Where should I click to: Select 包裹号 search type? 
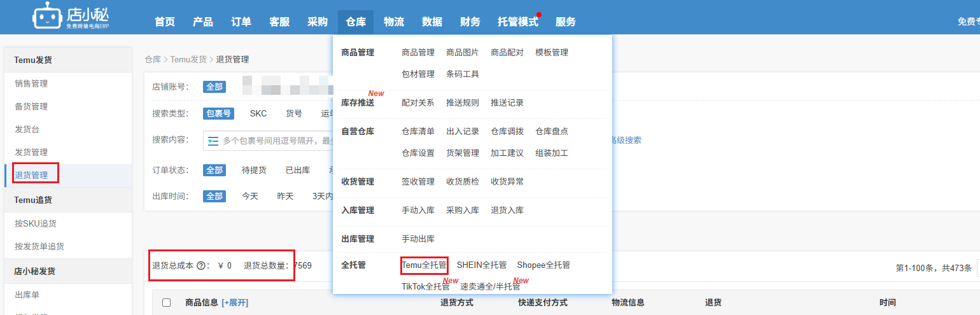218,113
